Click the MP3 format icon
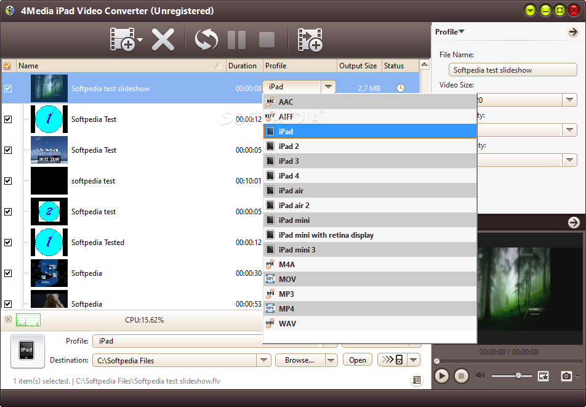 (x=270, y=294)
